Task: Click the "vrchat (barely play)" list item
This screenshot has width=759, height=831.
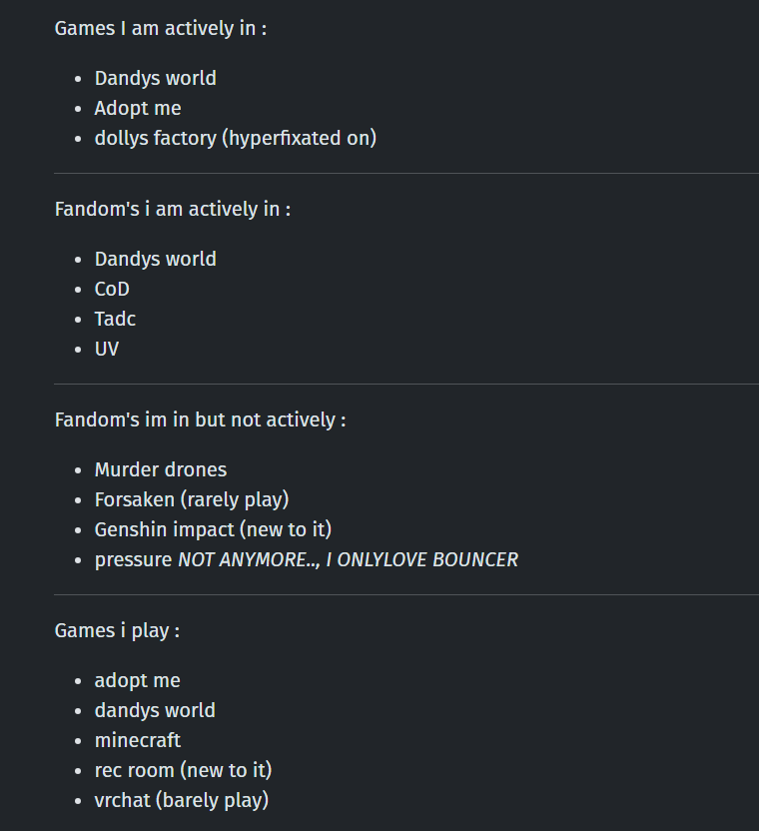Action: 181,800
